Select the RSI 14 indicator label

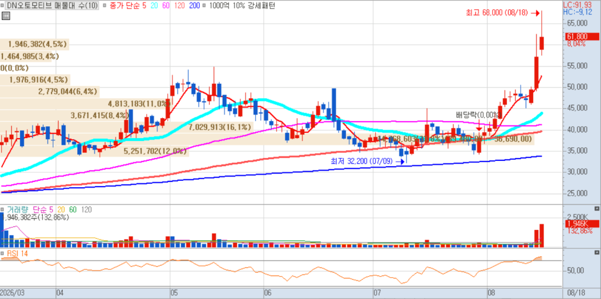[x=17, y=253]
